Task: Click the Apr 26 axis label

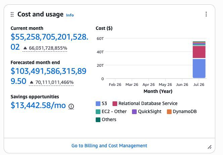Action: click(x=149, y=85)
